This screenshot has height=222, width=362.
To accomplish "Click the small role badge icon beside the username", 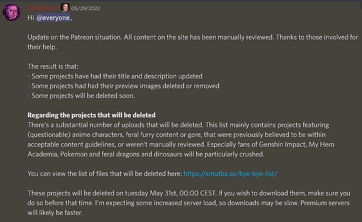I will click(x=65, y=8).
